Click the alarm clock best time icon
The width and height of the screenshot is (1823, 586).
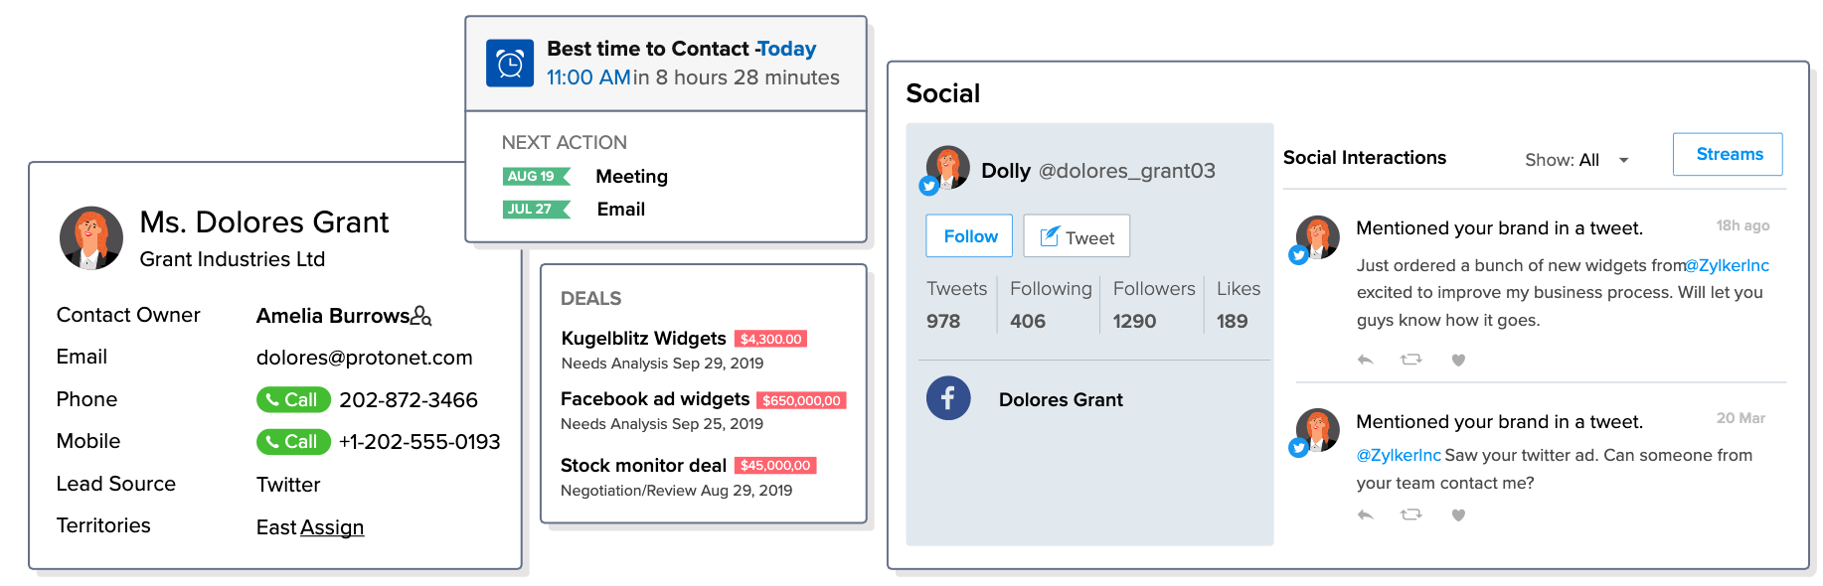pyautogui.click(x=509, y=64)
